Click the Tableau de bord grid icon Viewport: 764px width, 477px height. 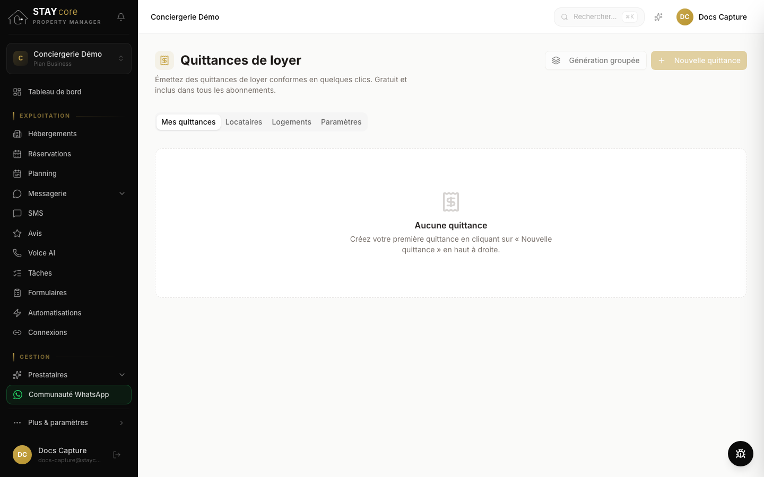pyautogui.click(x=17, y=92)
